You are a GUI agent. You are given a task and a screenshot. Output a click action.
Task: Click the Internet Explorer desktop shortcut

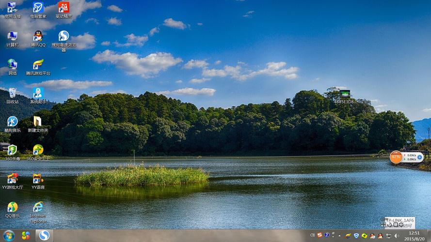click(x=38, y=208)
